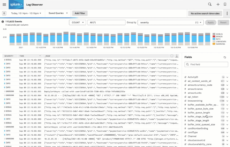Toggle DEBUG series in chart legend
Screen dimensions: 230x147
pos(218,34)
